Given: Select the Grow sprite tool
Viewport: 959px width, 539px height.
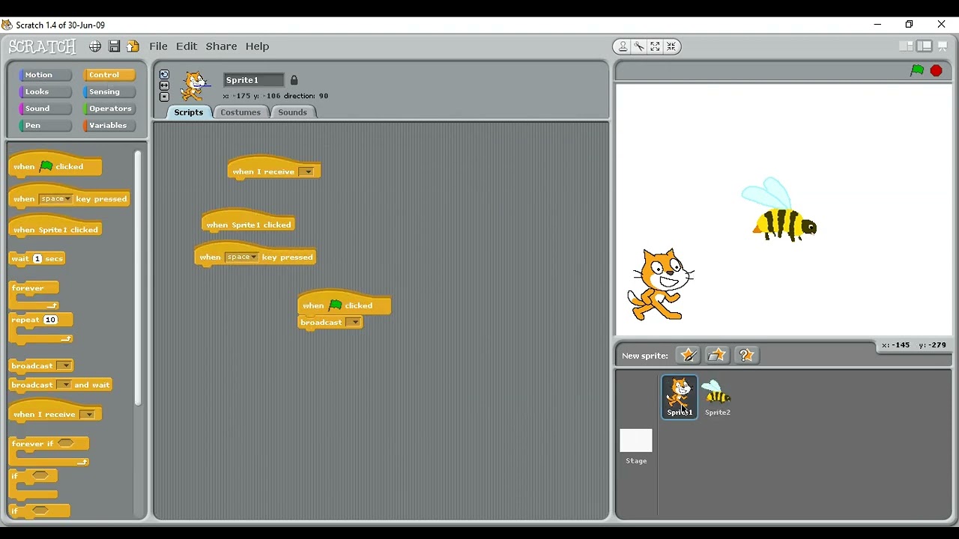Looking at the screenshot, I should click(655, 46).
